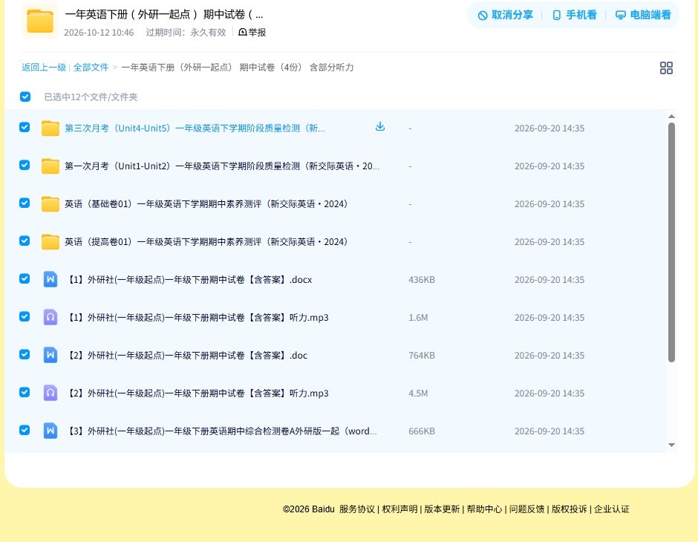The height and width of the screenshot is (542, 698).
Task: Click the share title 一年英语下册 text
Action: [164, 14]
